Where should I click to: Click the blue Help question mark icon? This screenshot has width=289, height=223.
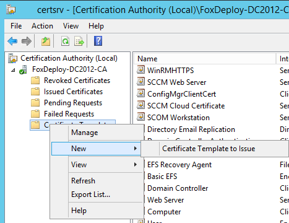click(x=98, y=41)
